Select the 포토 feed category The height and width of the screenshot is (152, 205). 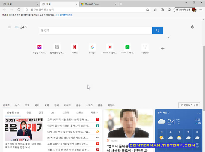27,105
